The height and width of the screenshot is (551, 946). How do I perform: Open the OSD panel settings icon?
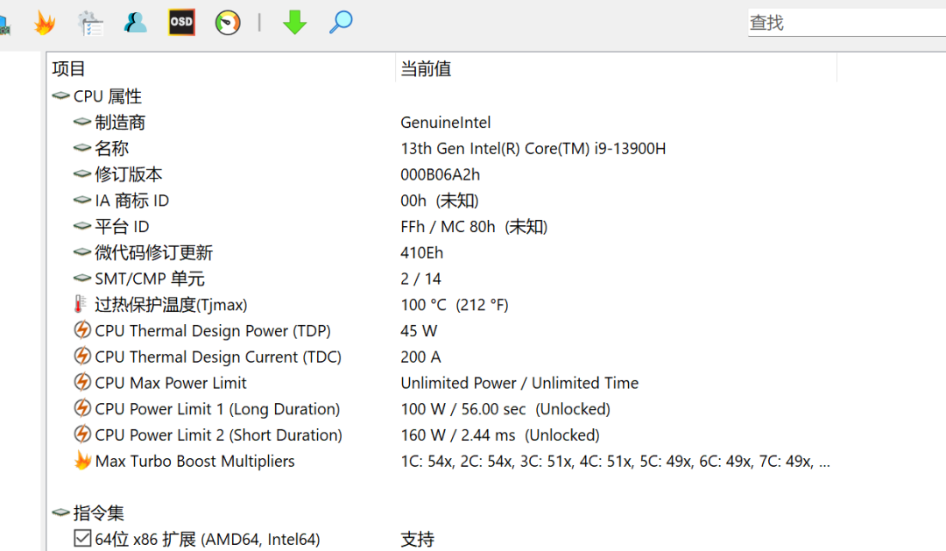point(181,22)
